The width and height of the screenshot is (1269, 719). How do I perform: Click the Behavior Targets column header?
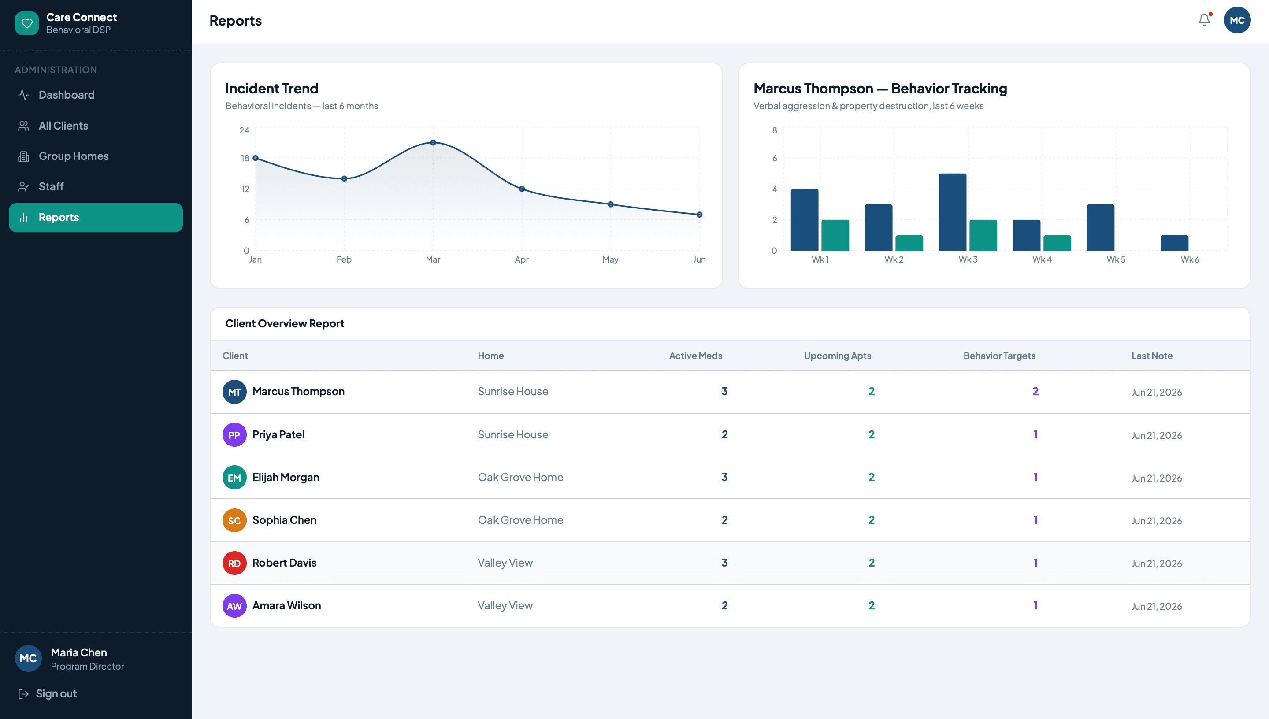tap(999, 356)
